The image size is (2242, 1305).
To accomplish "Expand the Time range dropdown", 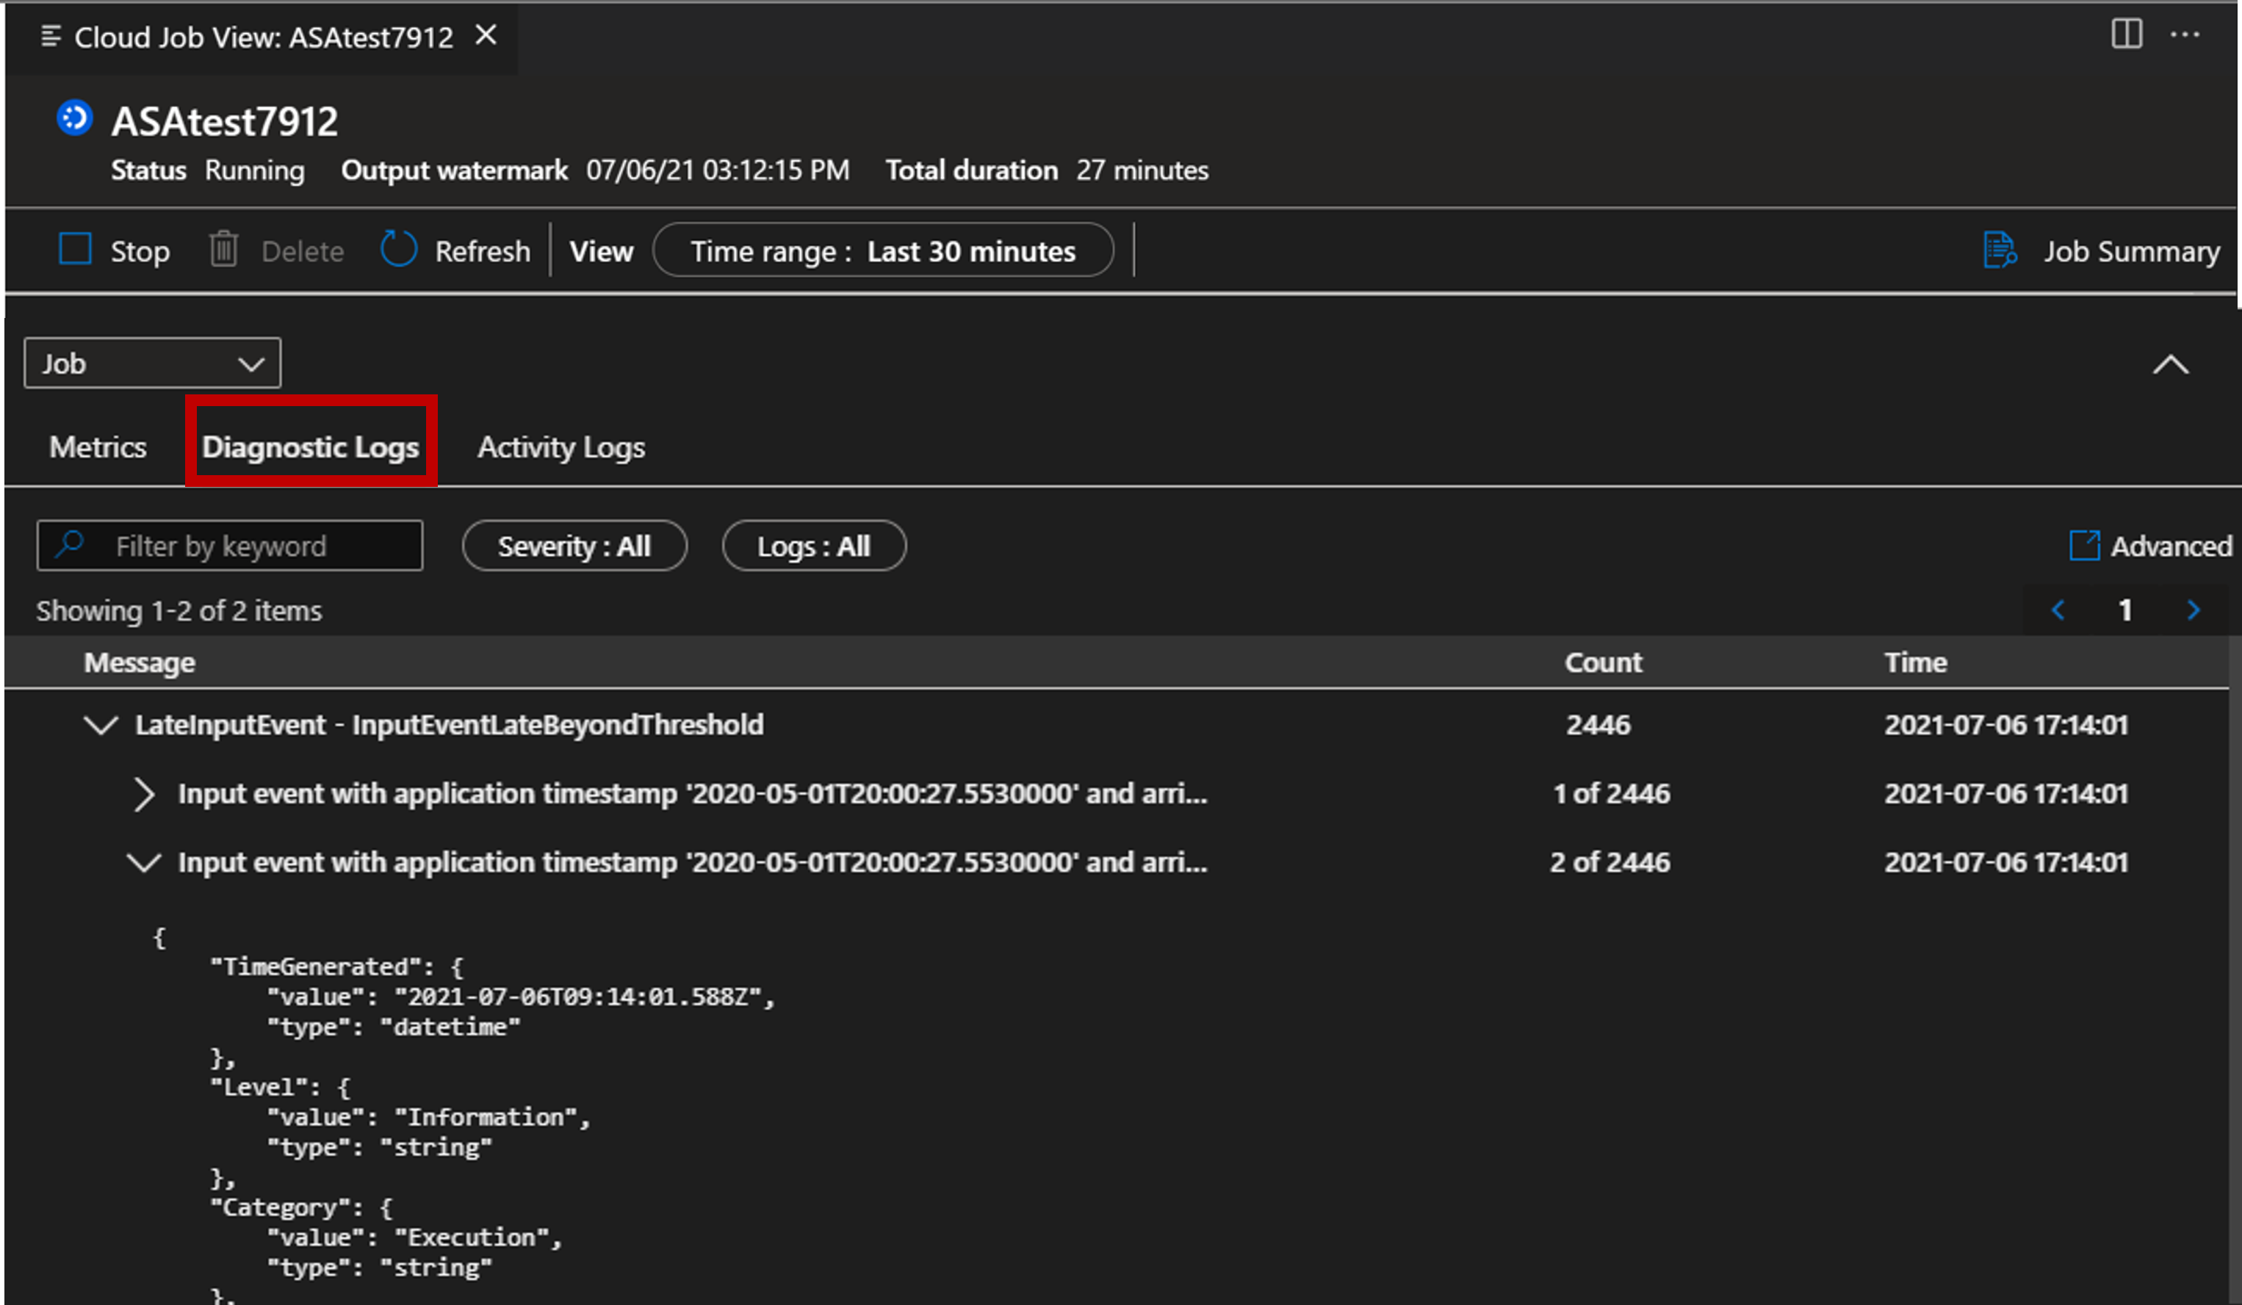I will [x=882, y=252].
